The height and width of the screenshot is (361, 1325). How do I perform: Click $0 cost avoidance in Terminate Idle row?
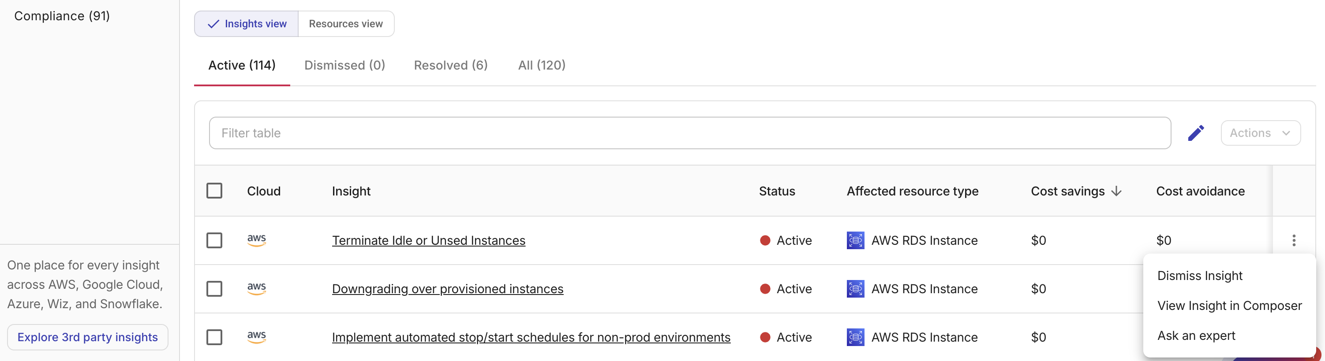tap(1164, 240)
